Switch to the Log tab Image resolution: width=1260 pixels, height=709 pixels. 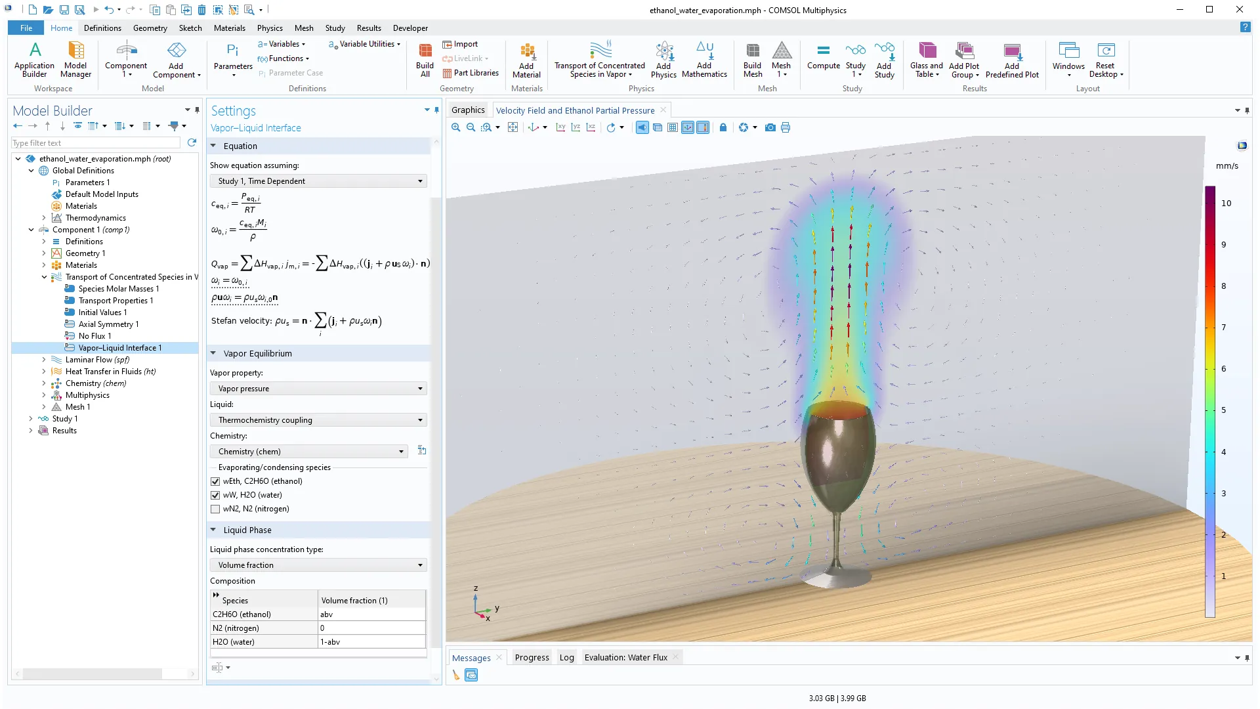pyautogui.click(x=566, y=657)
